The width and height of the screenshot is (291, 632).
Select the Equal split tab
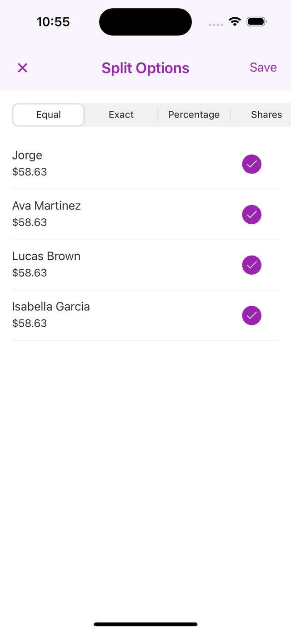click(49, 115)
